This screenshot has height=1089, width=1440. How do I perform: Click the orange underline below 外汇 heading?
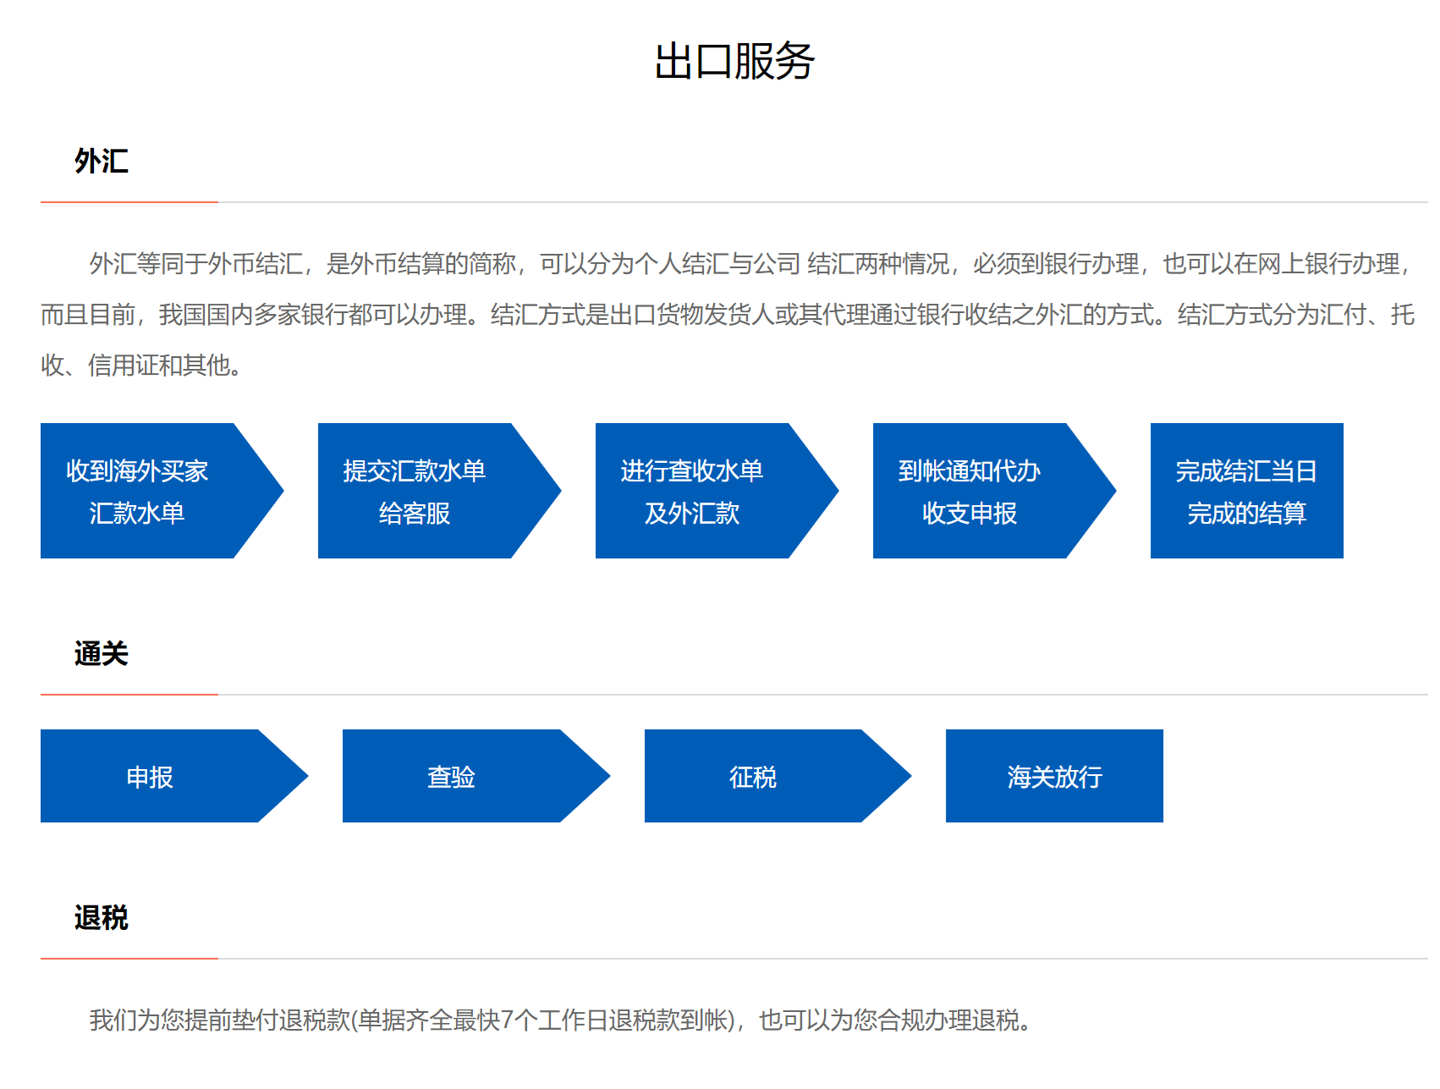click(129, 202)
